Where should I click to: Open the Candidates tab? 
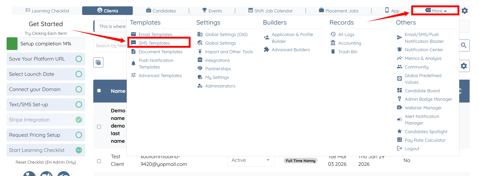(x=161, y=11)
